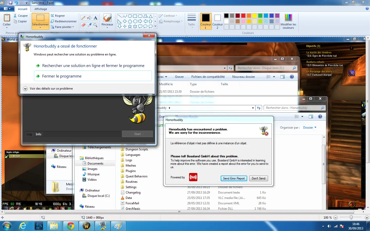
Task: Select the Fill with color bucket tool
Action: coord(89,18)
